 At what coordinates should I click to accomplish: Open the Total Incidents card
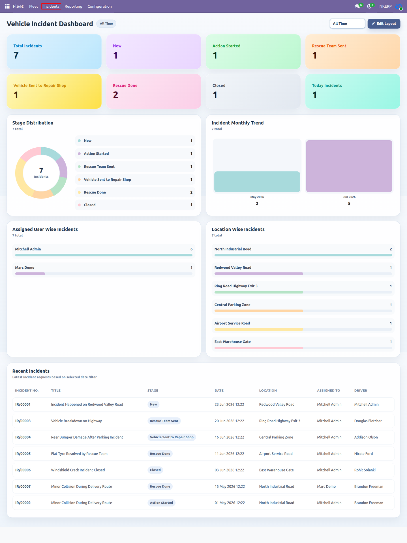tap(54, 52)
